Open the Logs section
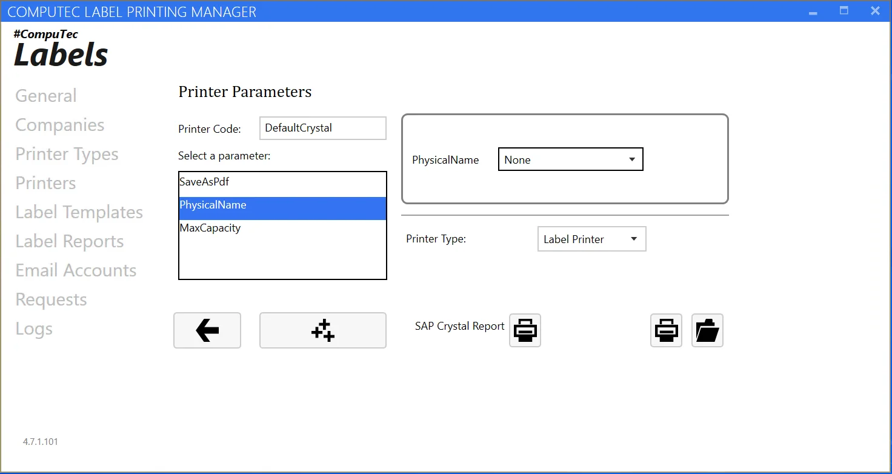The height and width of the screenshot is (474, 892). (x=34, y=328)
